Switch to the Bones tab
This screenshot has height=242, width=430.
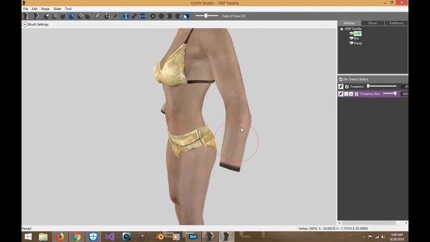coord(373,23)
